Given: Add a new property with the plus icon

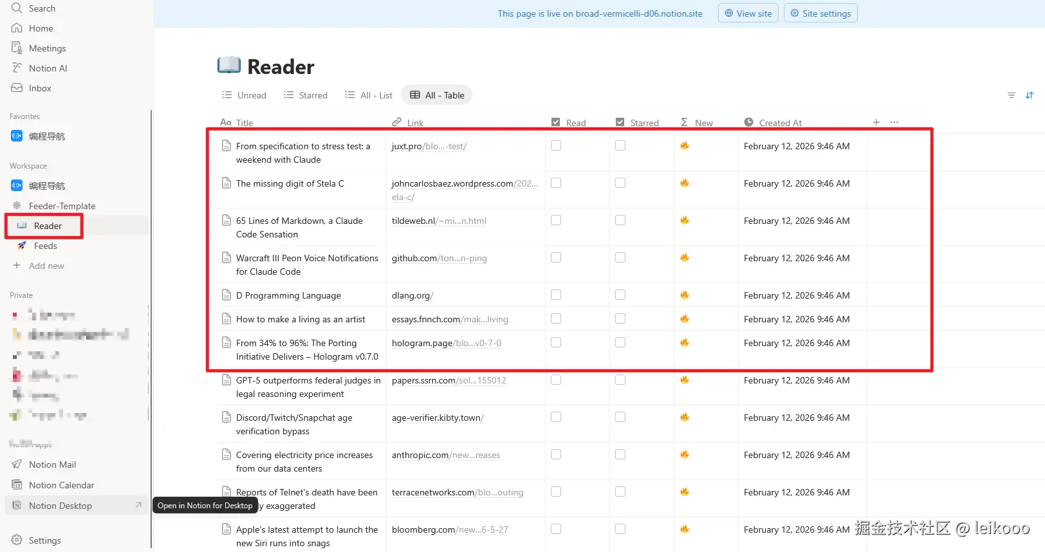Looking at the screenshot, I should [876, 122].
